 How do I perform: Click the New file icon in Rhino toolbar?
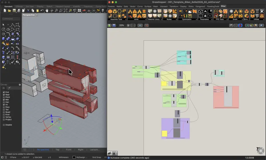[x=5, y=11]
